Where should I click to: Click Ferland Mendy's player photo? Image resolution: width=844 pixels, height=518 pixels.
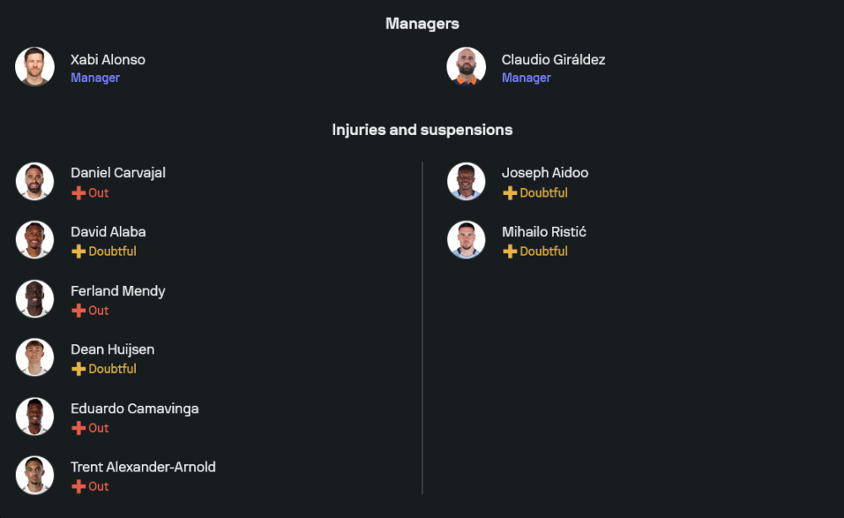(35, 299)
